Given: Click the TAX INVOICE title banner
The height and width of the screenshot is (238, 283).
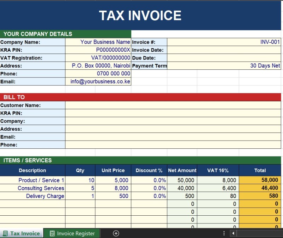Looking at the screenshot, I should (140, 15).
